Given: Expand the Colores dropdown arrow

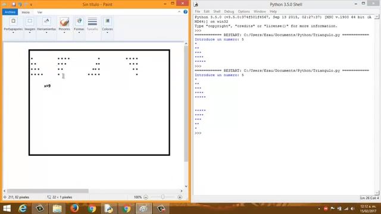Looking at the screenshot, I should [x=107, y=33].
